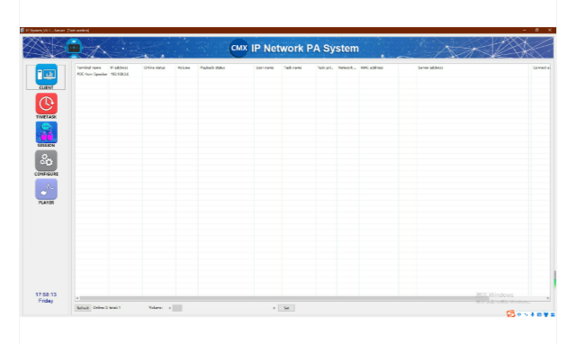Screen dimensions: 568x344
Task: Click the 17:58:13 clock display in the sidebar
Action: [46, 294]
